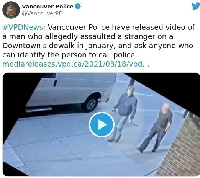200x178 pixels.
Task: Click the bald man near the wall
Action: point(157,127)
